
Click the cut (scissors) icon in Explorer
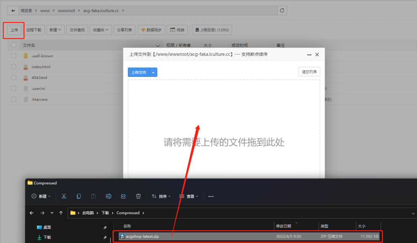click(x=64, y=196)
